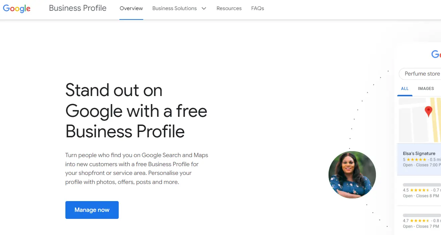Click the Perfume store search field
This screenshot has height=235, width=441.
click(422, 74)
